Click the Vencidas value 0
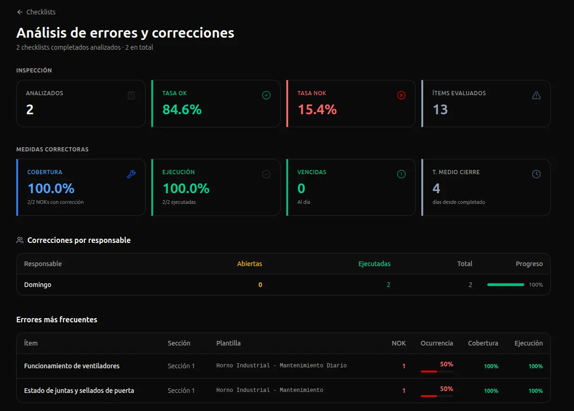 click(x=301, y=189)
